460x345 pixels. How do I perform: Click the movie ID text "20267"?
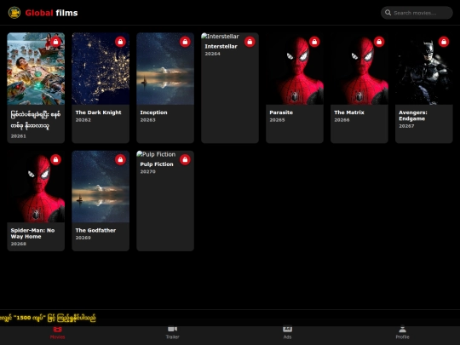pos(406,126)
